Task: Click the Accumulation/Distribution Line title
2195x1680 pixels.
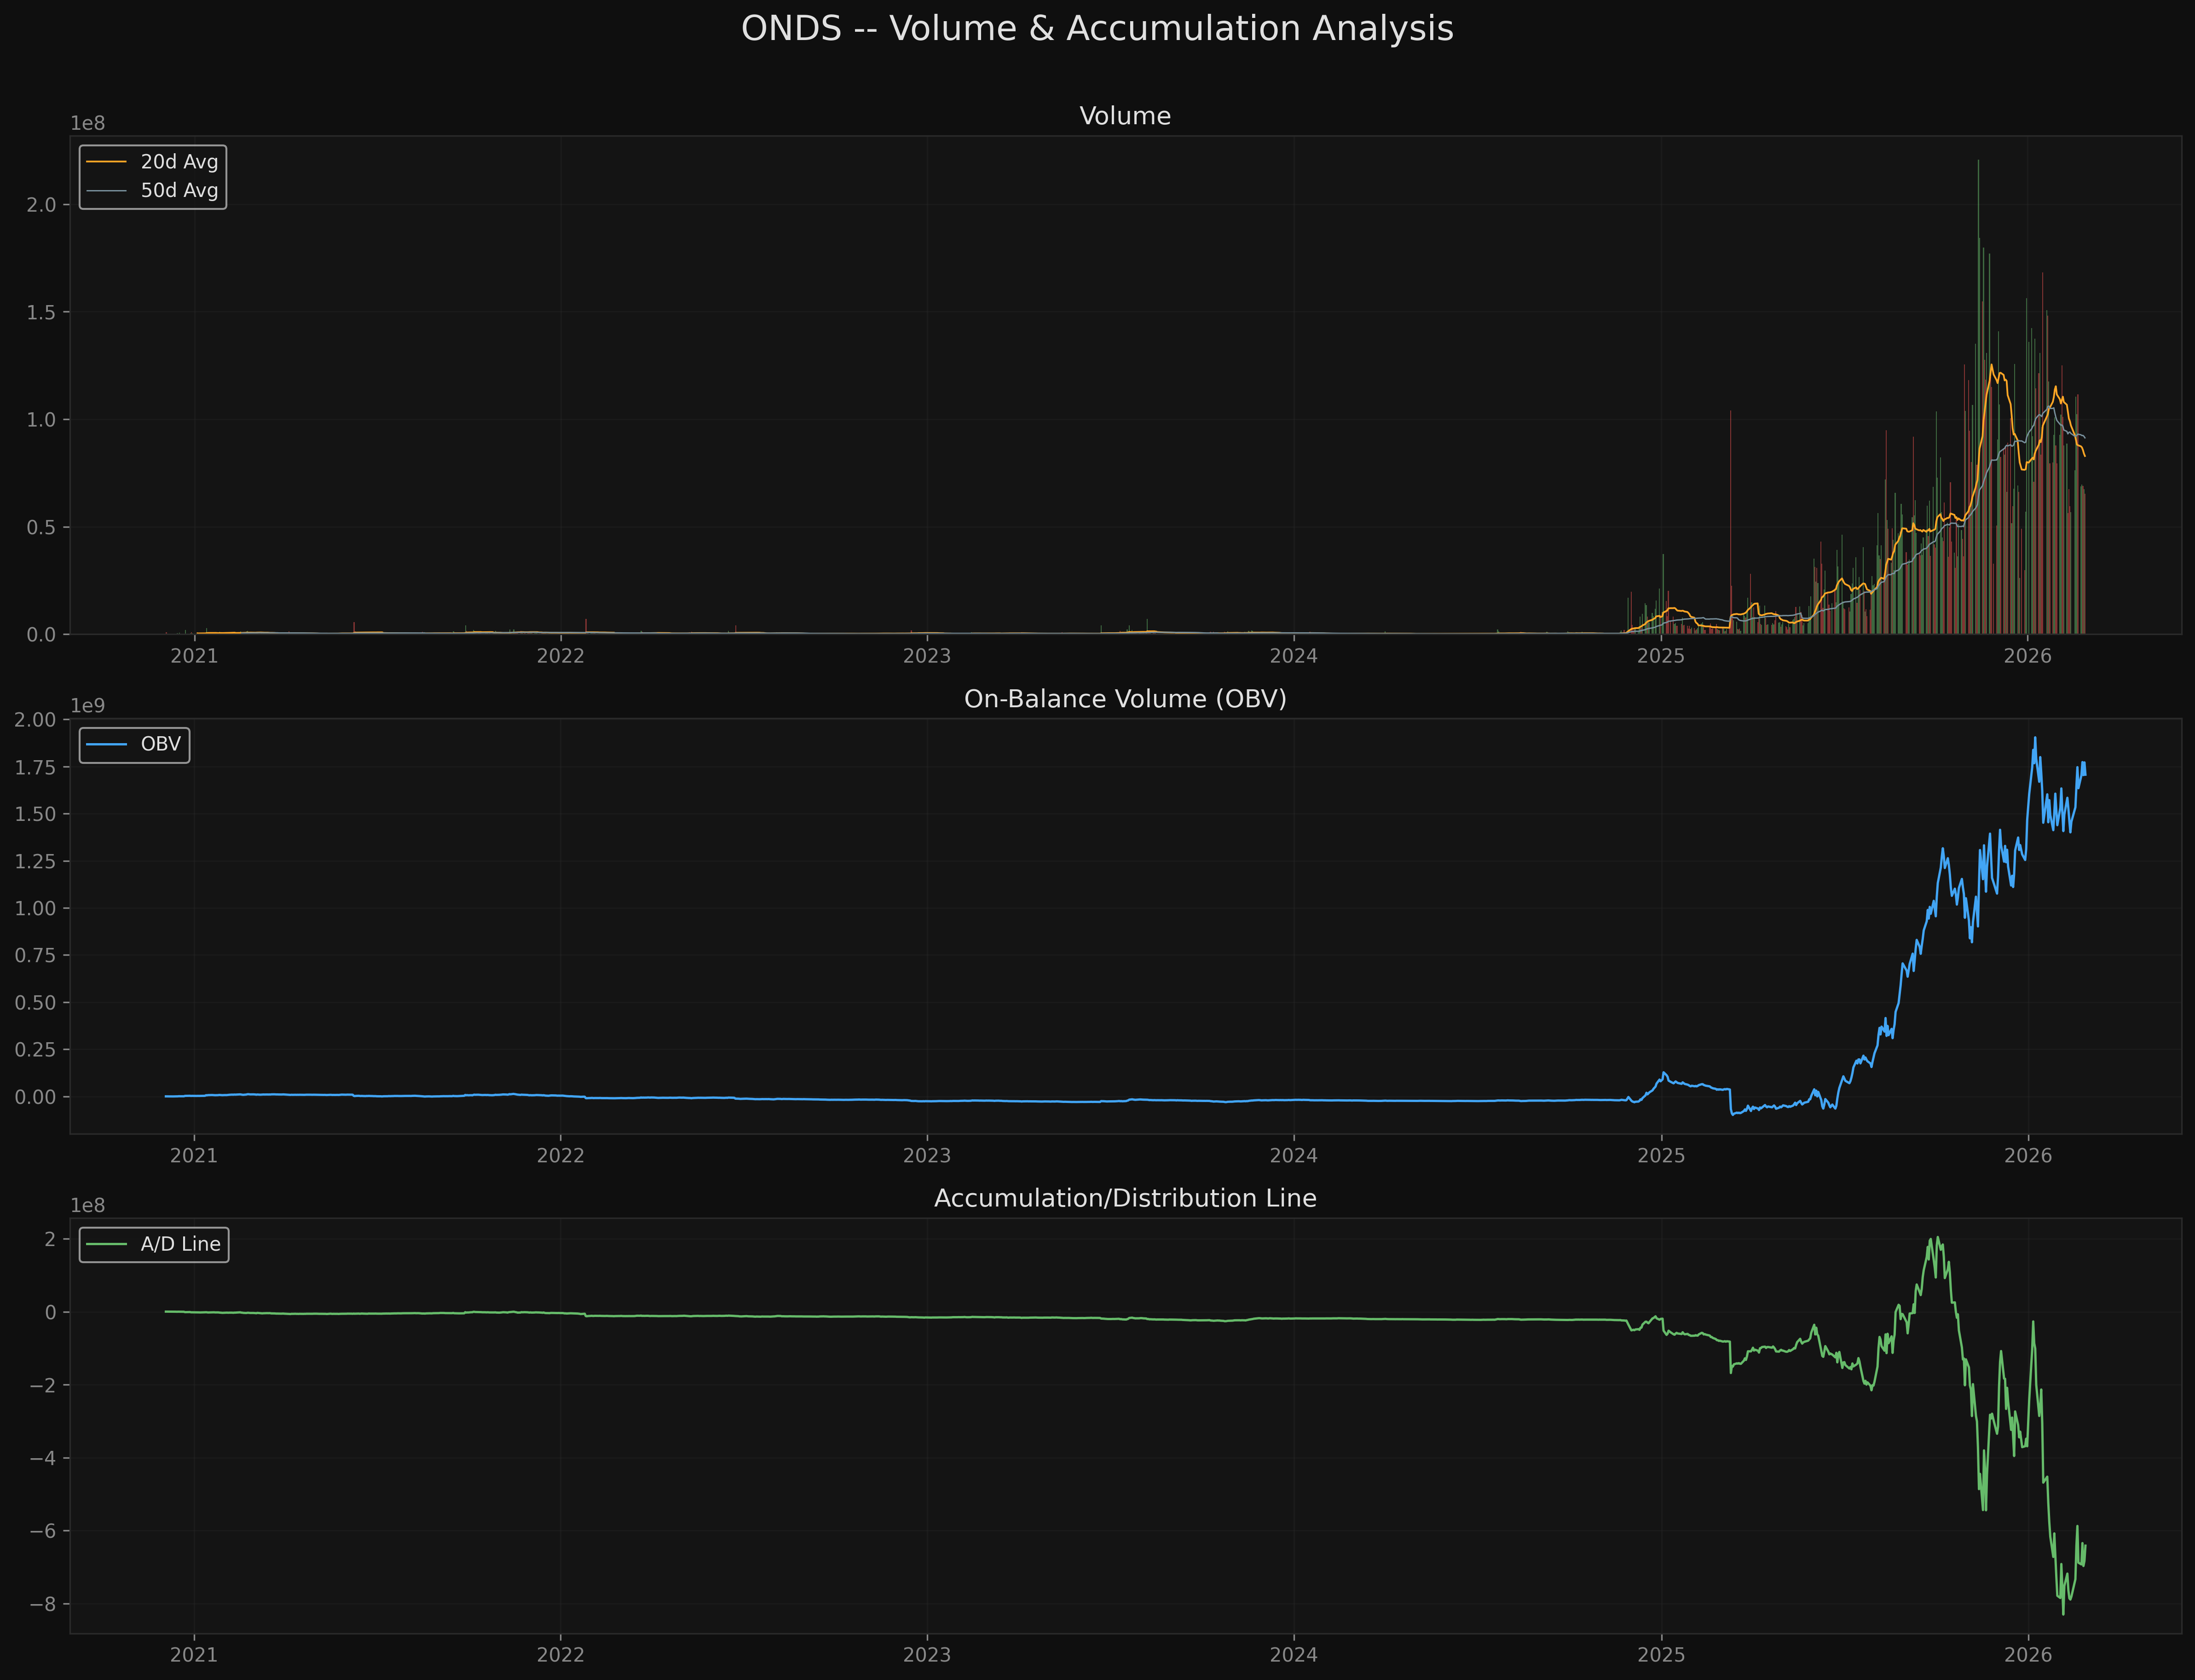Action: click(x=1124, y=1197)
